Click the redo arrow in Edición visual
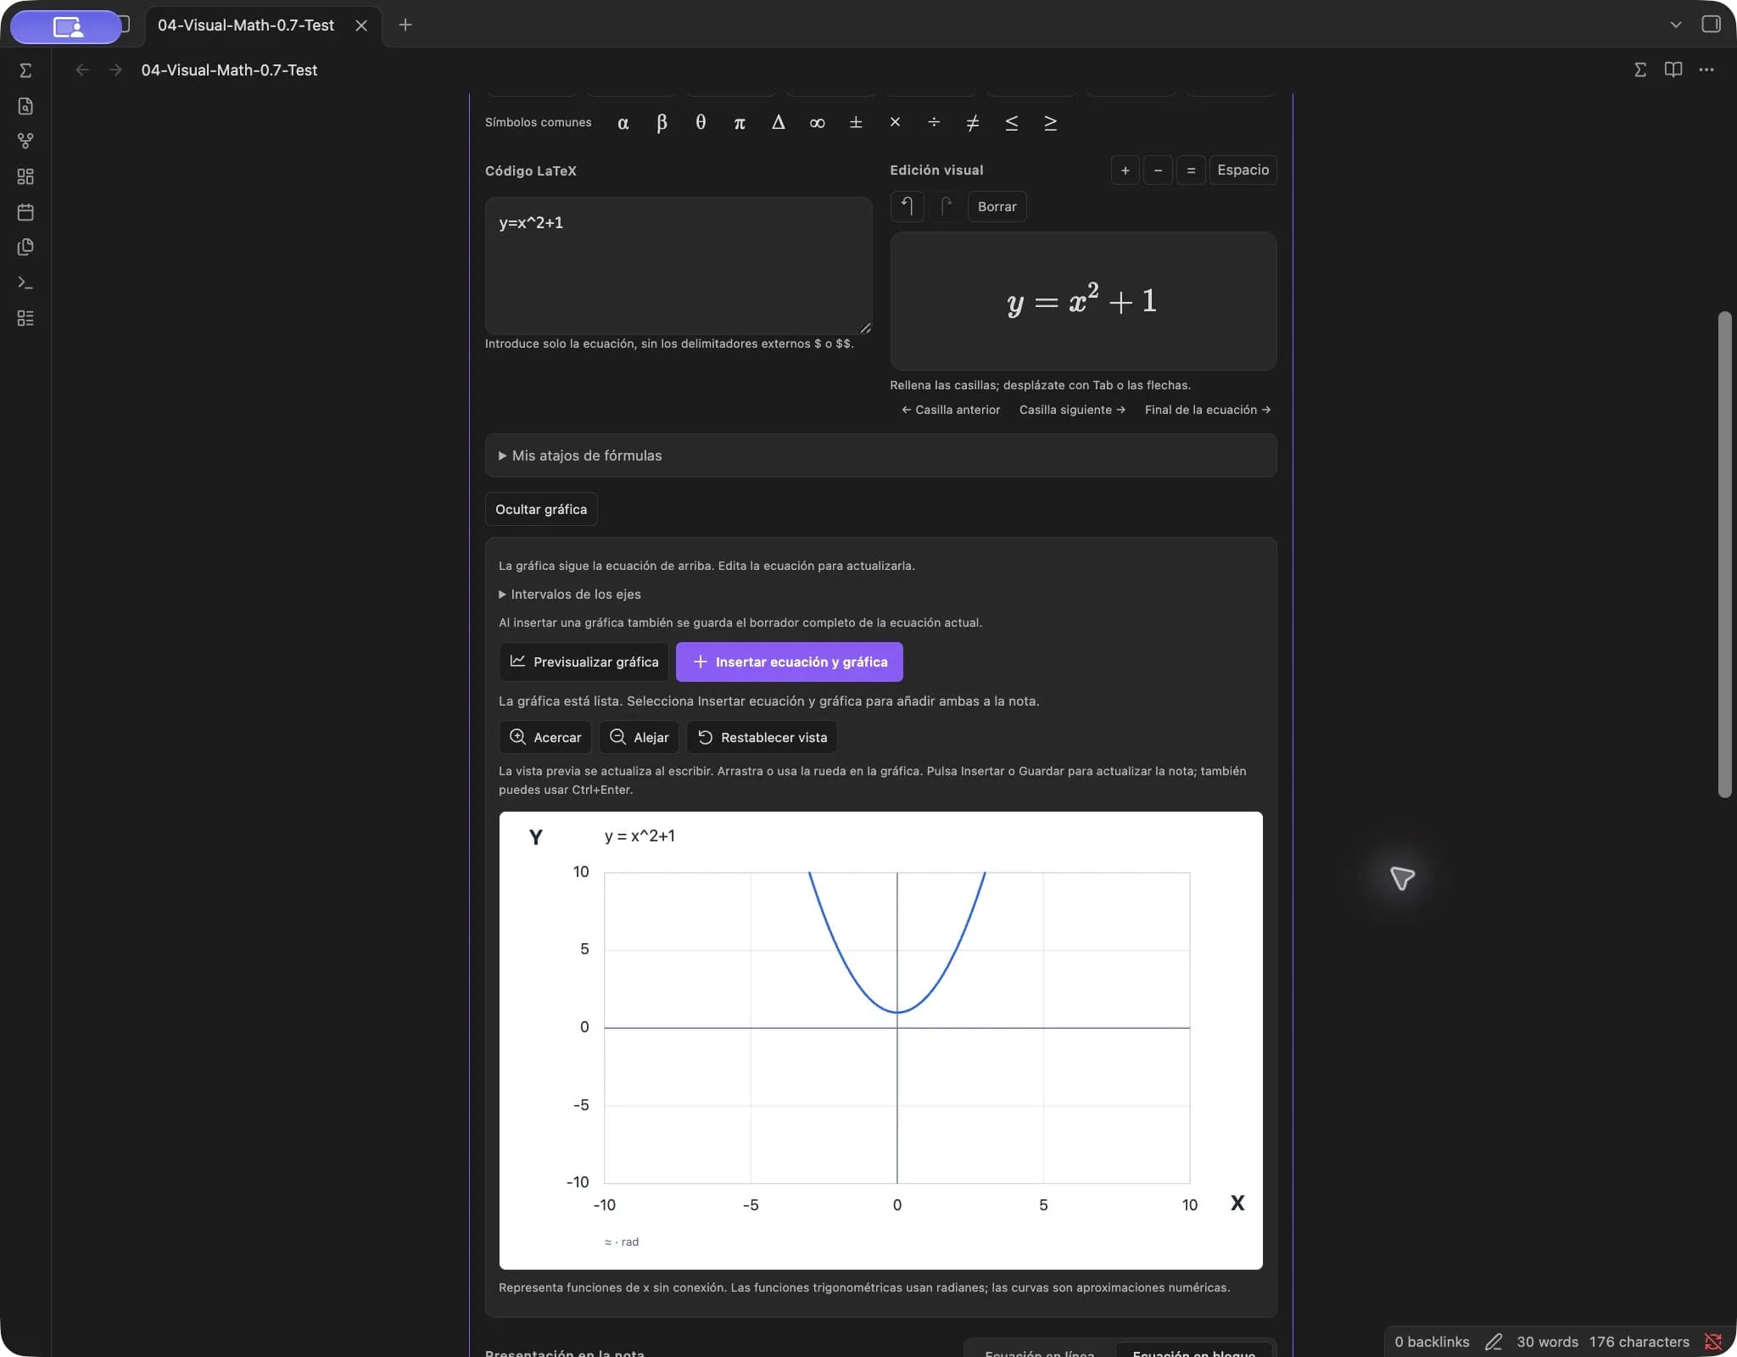This screenshot has width=1737, height=1357. pyautogui.click(x=947, y=206)
